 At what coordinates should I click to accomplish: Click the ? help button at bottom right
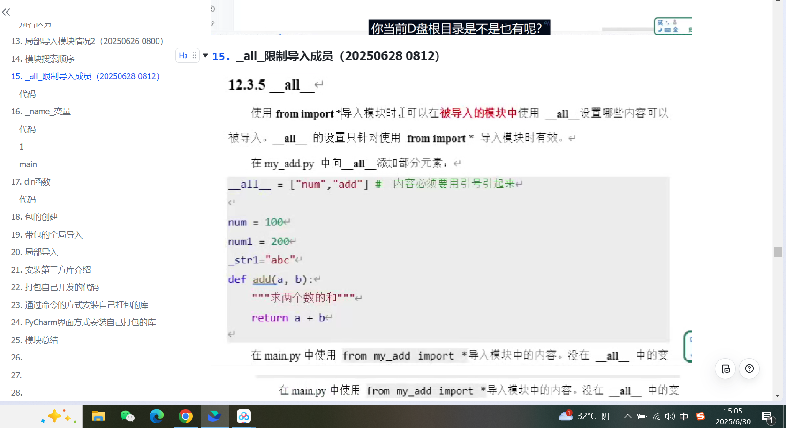[x=749, y=369]
